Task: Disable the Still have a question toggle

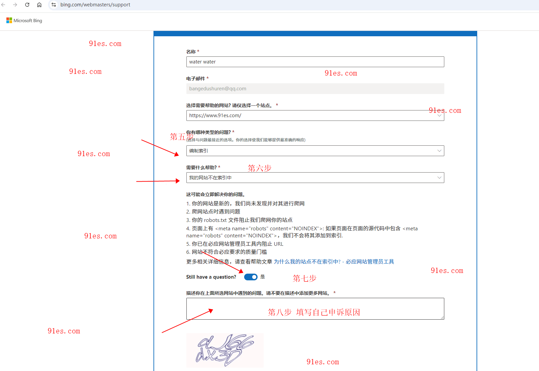Action: (251, 277)
